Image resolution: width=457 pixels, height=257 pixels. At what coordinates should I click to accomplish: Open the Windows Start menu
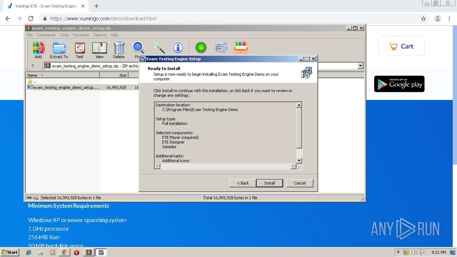point(10,252)
